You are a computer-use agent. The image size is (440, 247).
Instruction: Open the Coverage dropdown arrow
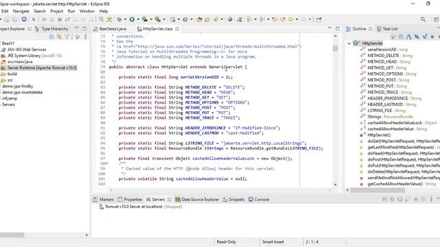(x=151, y=19)
